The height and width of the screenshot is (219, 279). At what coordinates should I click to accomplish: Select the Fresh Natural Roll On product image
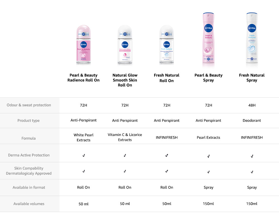coord(167,45)
